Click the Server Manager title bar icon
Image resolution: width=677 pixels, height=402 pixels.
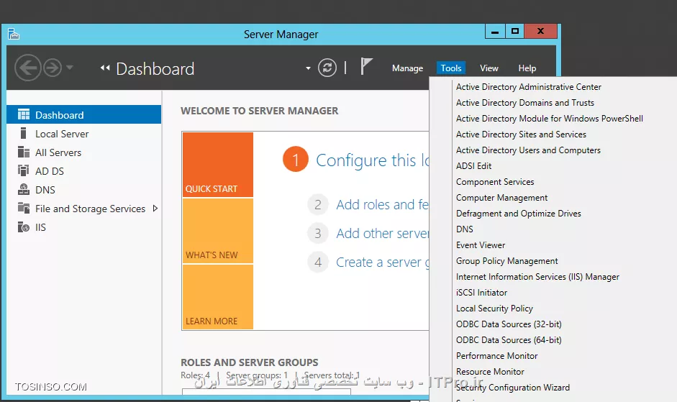14,34
